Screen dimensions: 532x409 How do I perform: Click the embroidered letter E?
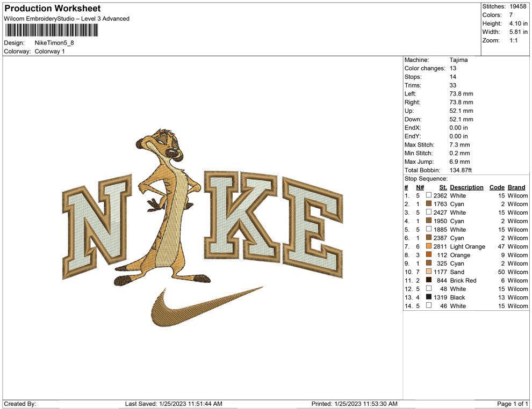pos(312,228)
